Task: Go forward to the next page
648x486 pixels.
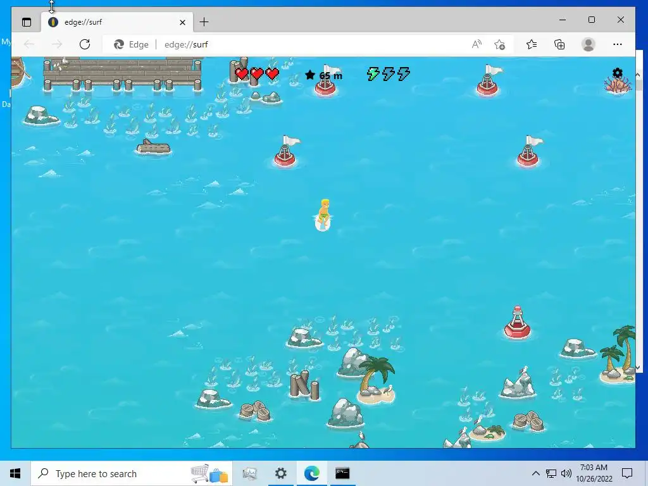Action: pos(57,44)
